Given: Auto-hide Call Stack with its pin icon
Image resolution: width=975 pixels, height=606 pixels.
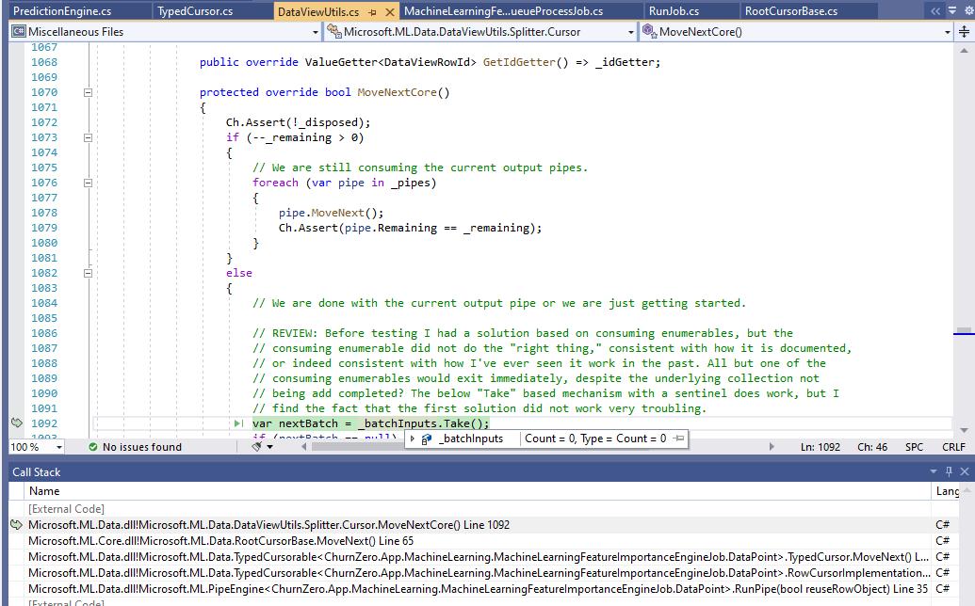Looking at the screenshot, I should coord(949,471).
